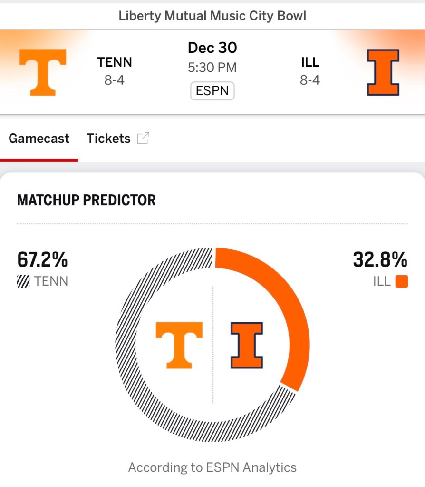Click the 67.2% Tennessee win probability

[42, 260]
